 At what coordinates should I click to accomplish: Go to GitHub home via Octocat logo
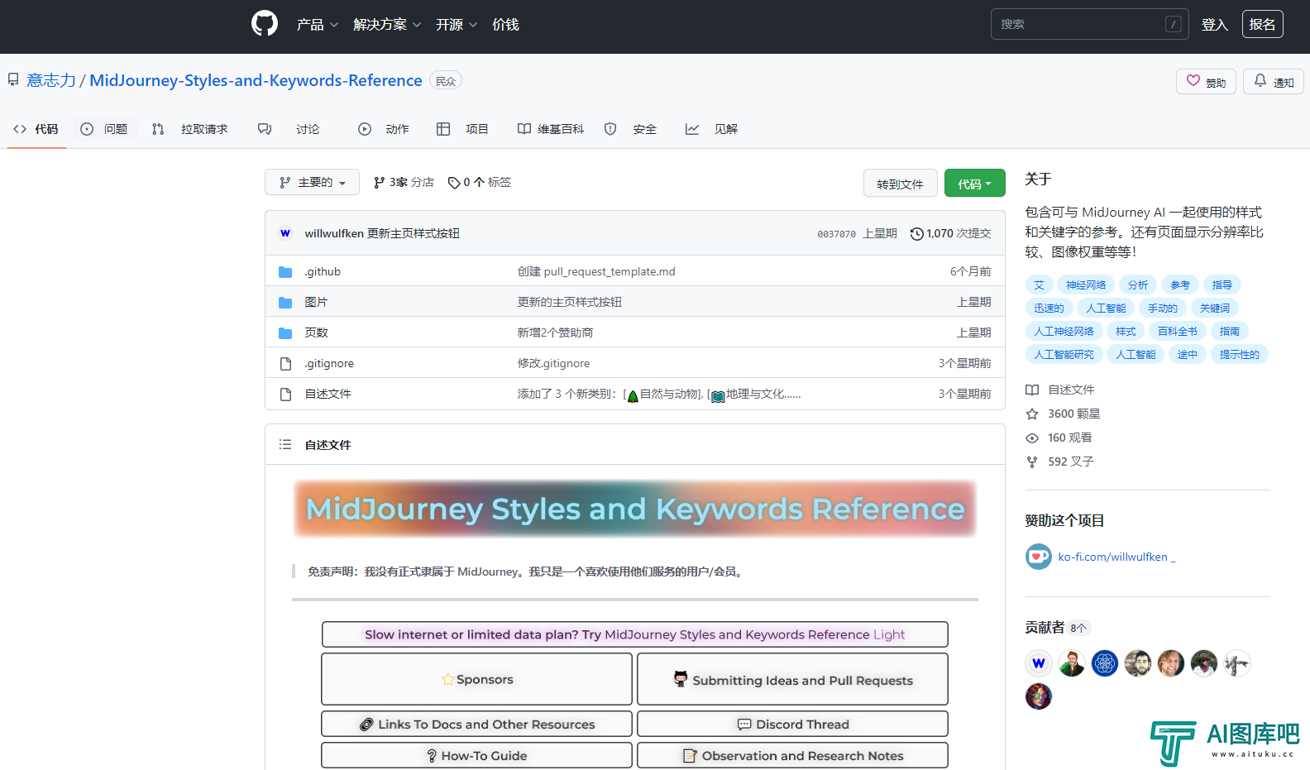265,24
